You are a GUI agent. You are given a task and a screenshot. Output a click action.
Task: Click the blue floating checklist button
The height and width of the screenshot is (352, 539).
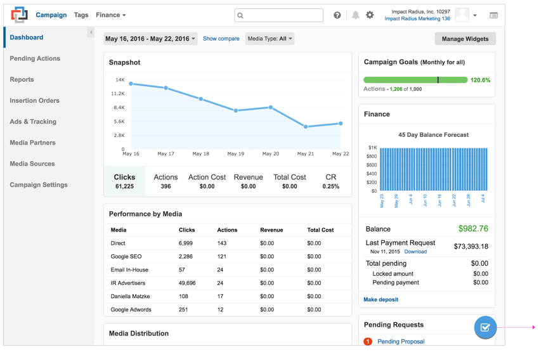pyautogui.click(x=485, y=327)
